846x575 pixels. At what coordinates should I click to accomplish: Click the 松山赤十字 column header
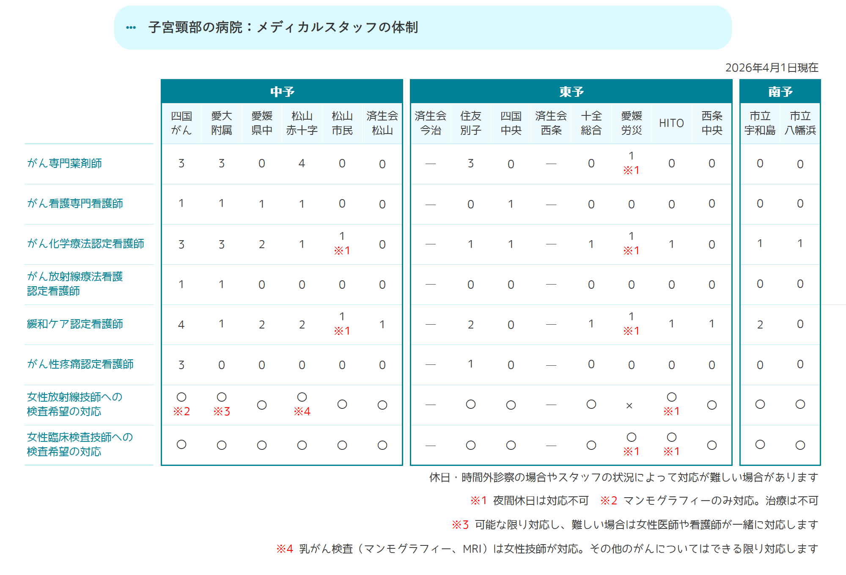point(302,123)
